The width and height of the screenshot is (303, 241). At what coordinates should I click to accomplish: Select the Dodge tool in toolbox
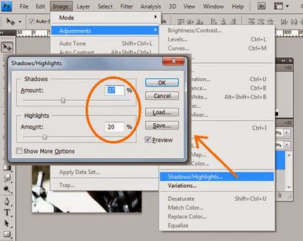pos(7,189)
